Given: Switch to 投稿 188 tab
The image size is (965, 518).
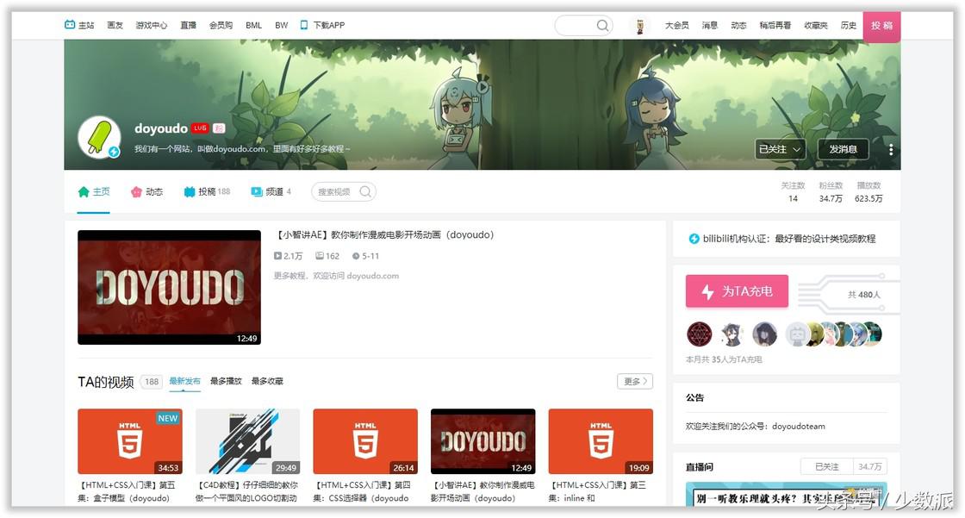Looking at the screenshot, I should tap(207, 191).
